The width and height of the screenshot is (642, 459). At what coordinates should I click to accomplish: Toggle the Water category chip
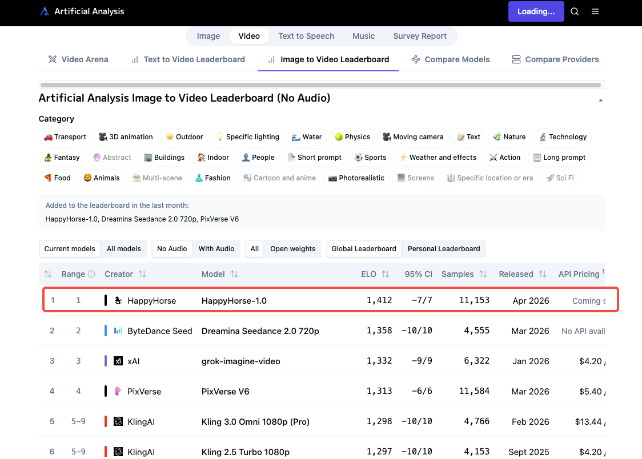[x=307, y=137]
